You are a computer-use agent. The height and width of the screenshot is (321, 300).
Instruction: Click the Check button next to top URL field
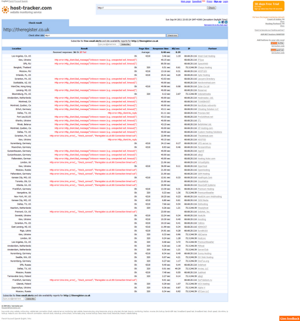click(212, 8)
